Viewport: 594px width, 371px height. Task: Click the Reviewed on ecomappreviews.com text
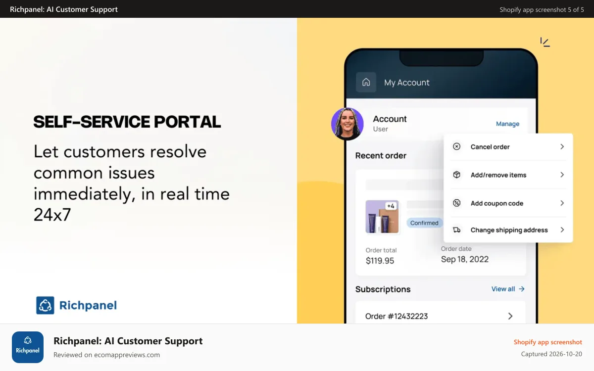[x=106, y=355]
